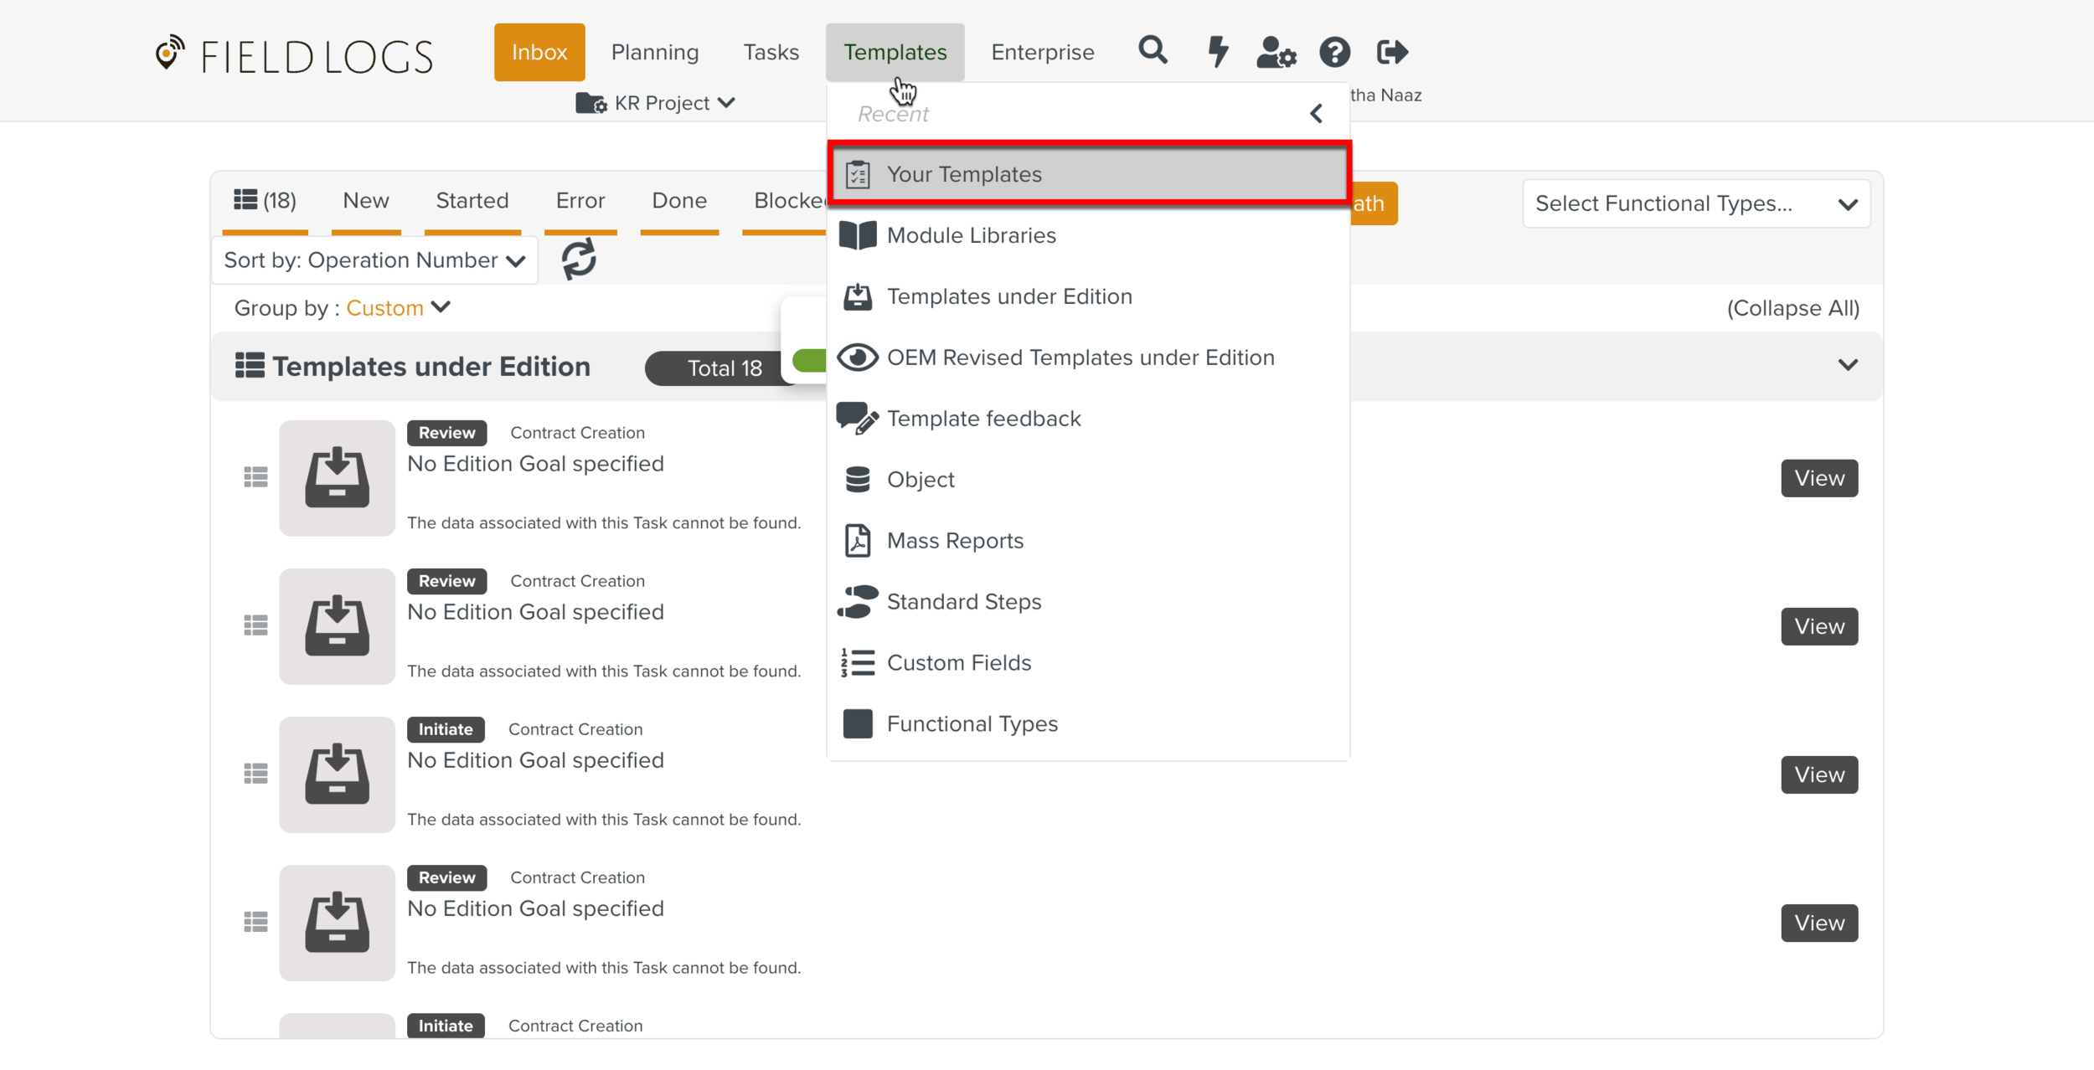The height and width of the screenshot is (1070, 2094).
Task: Change Group by Custom option
Action: [398, 308]
